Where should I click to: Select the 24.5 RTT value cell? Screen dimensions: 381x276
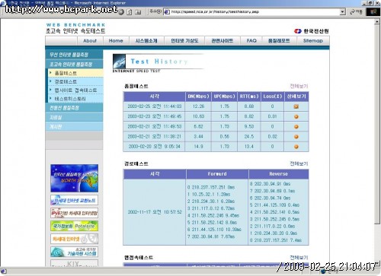[x=249, y=137]
